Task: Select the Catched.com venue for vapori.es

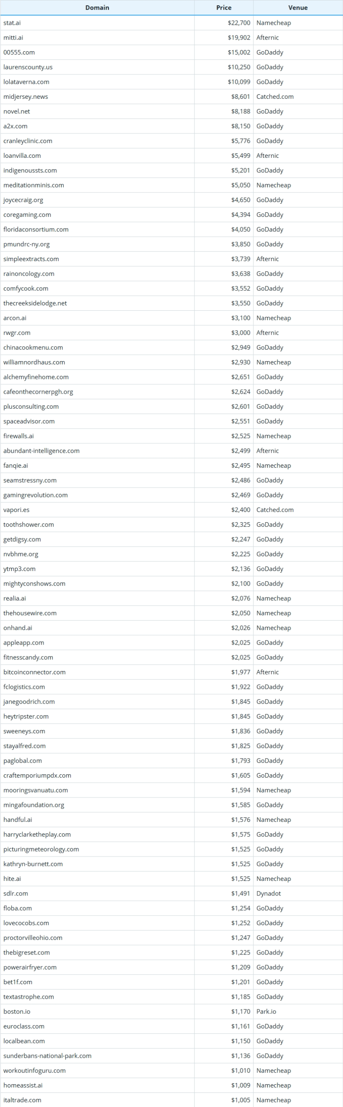Action: [275, 510]
